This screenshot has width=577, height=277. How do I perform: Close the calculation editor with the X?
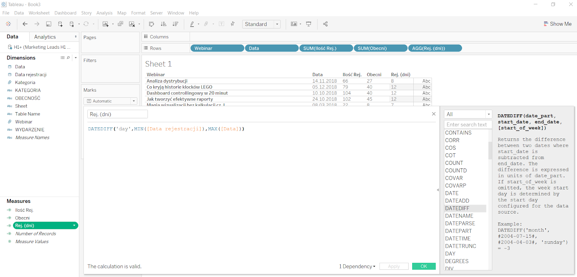tap(433, 114)
